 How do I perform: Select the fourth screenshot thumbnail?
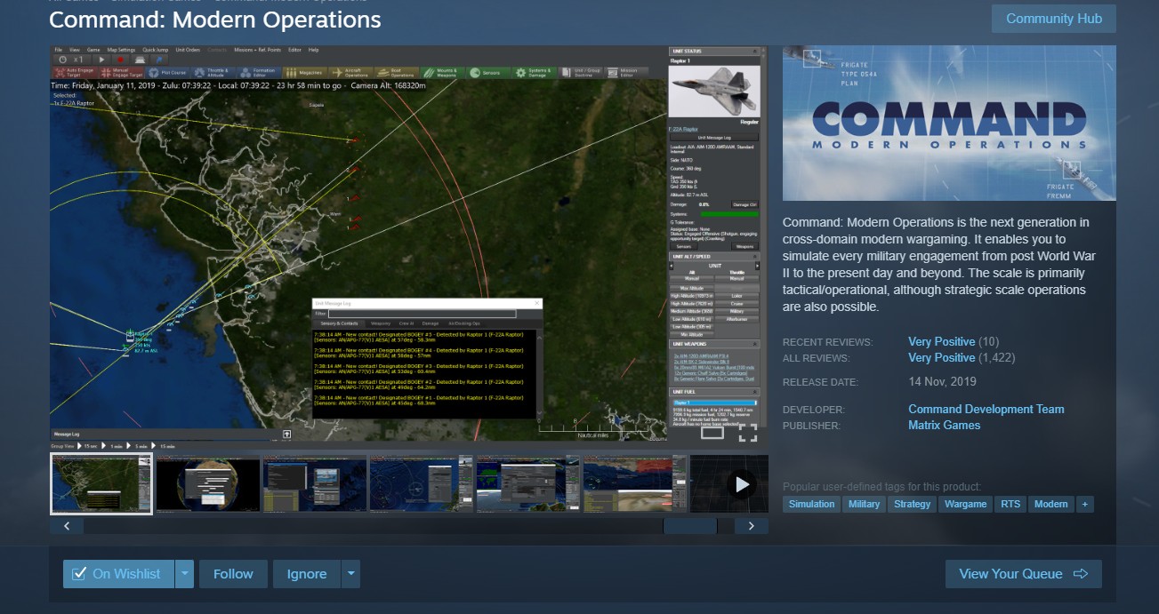point(422,484)
